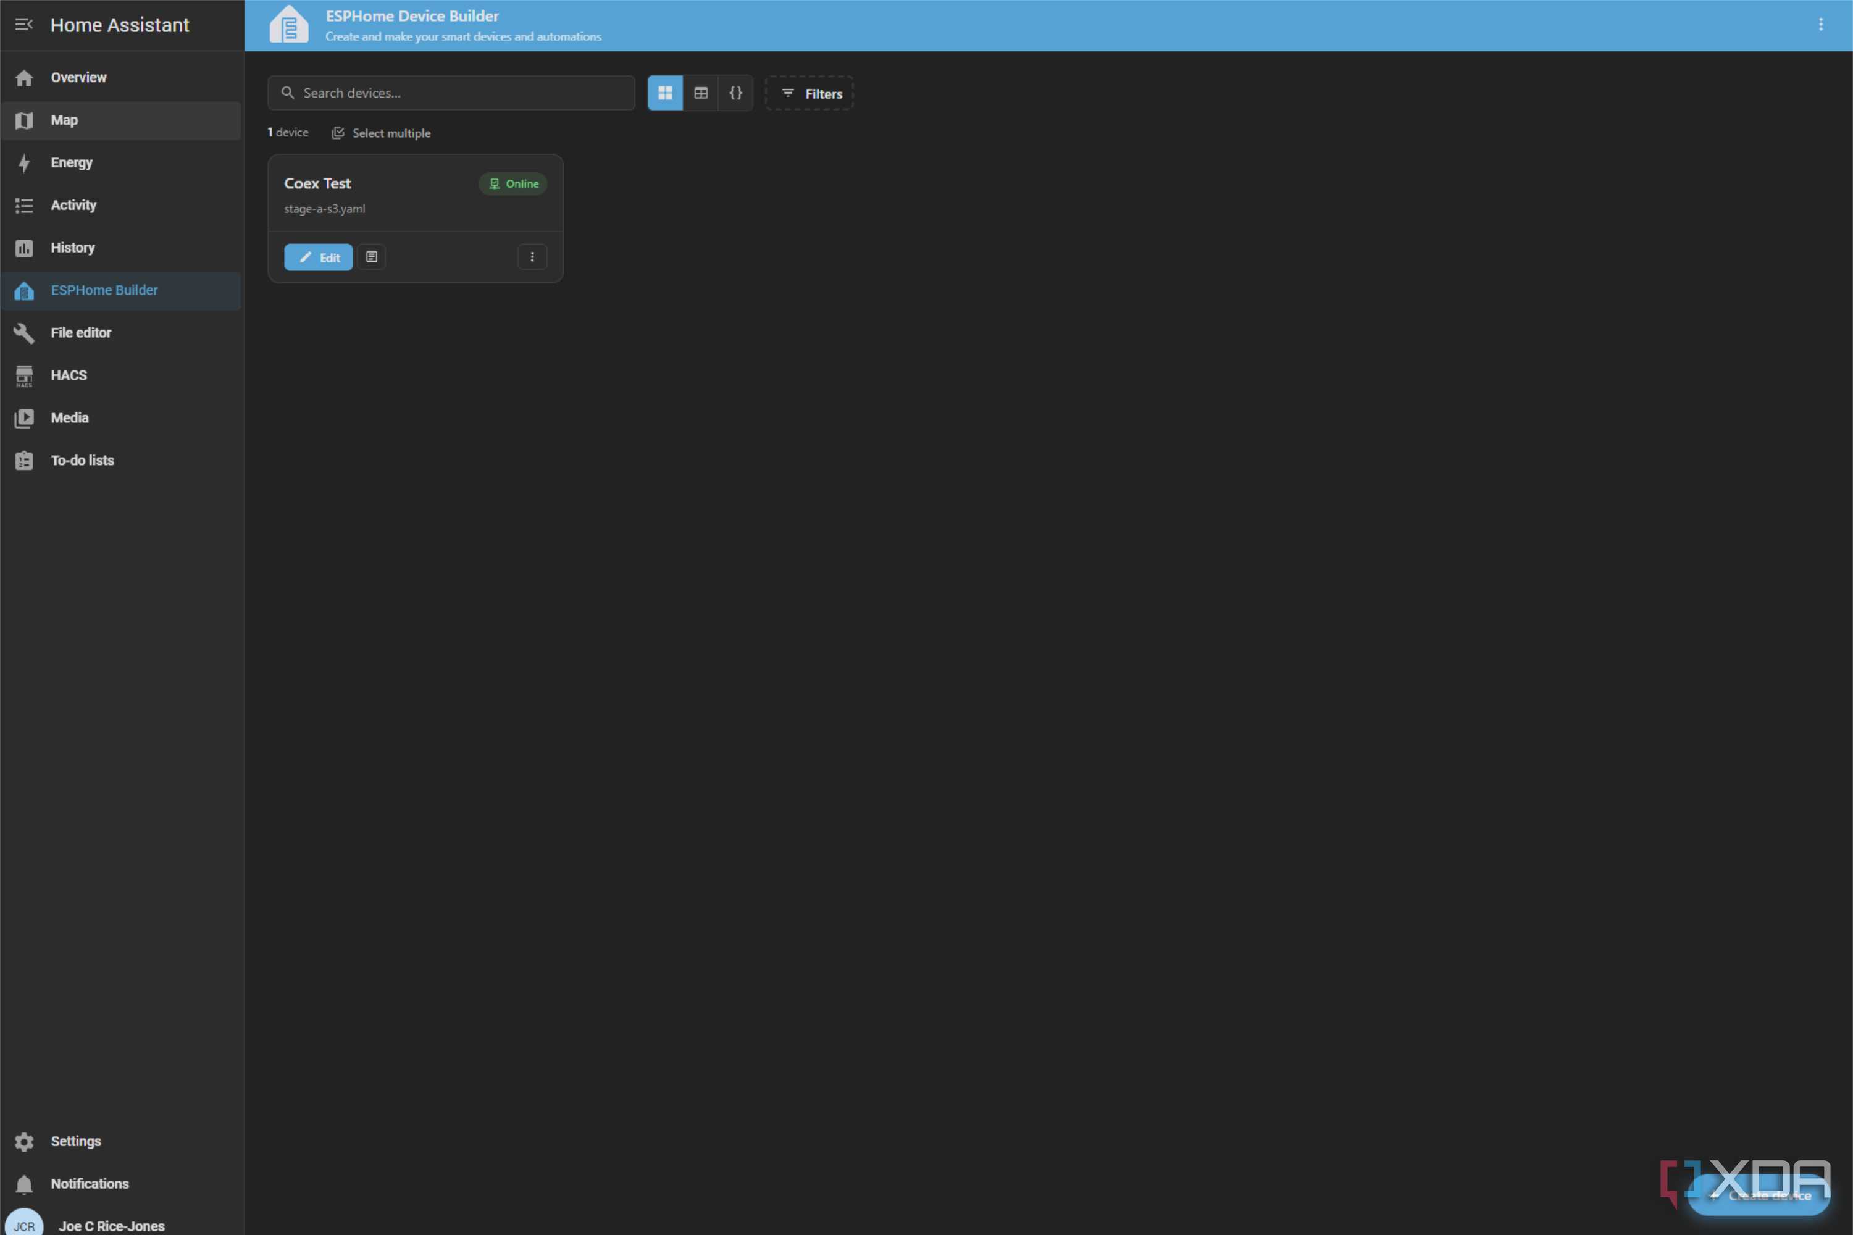
Task: Click the ESPHome Device Builder logo
Action: (289, 25)
